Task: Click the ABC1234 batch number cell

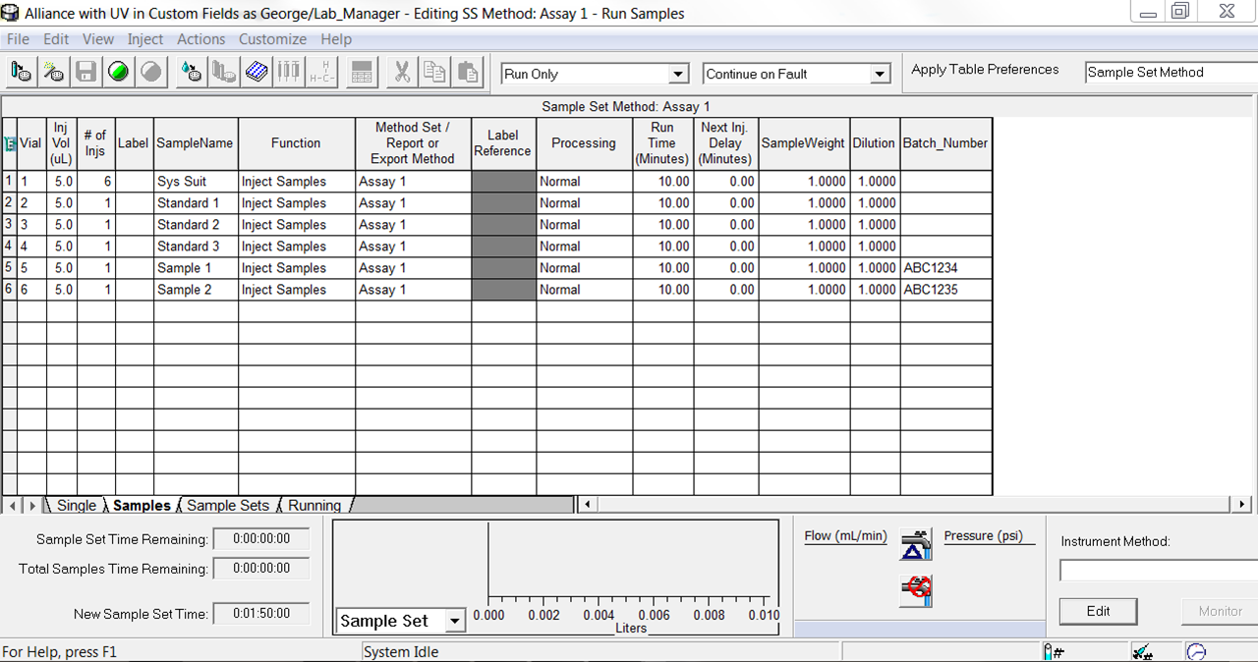Action: 946,268
